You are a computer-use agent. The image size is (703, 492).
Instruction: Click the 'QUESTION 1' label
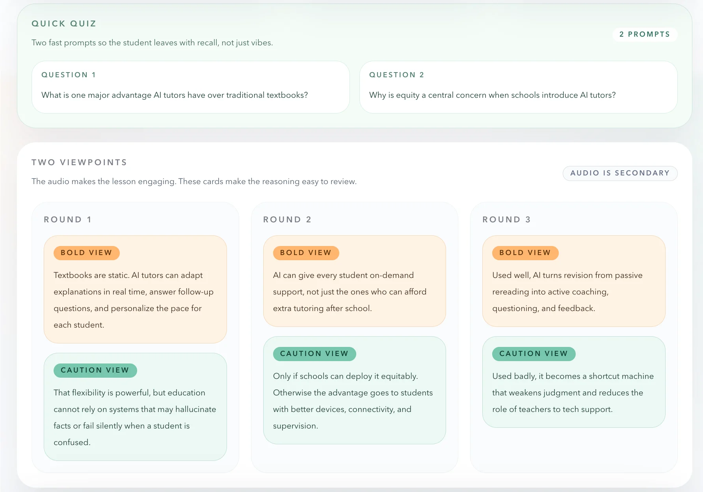[x=69, y=75]
